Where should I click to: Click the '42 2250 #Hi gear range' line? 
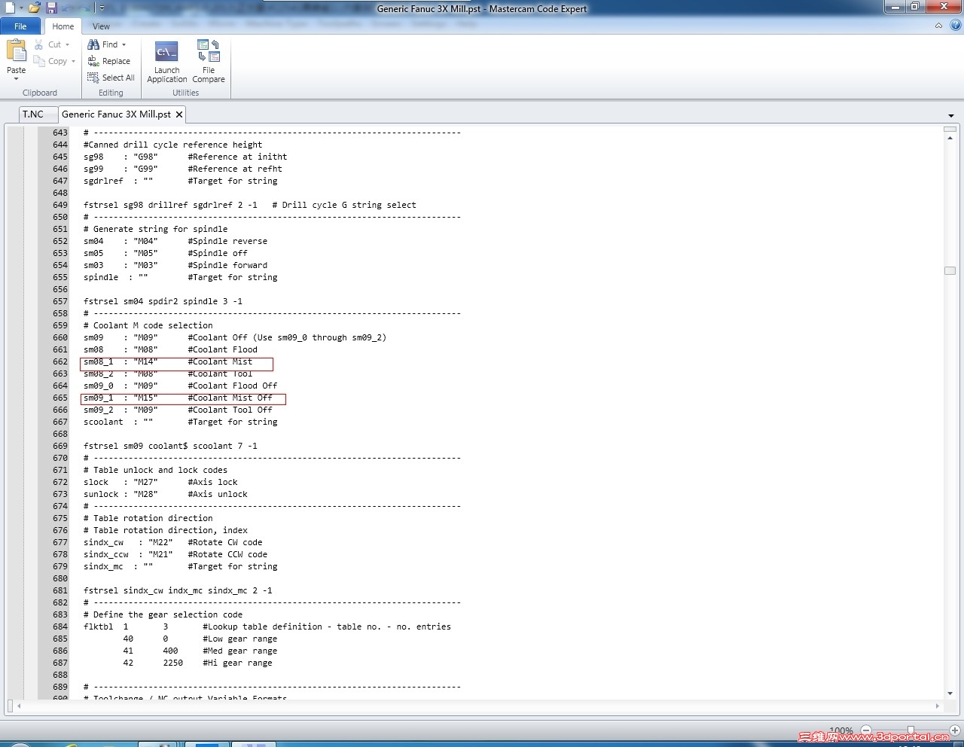(x=198, y=663)
